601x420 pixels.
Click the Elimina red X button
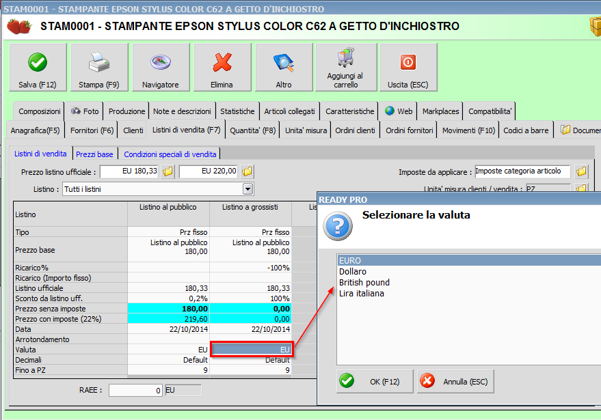(222, 68)
